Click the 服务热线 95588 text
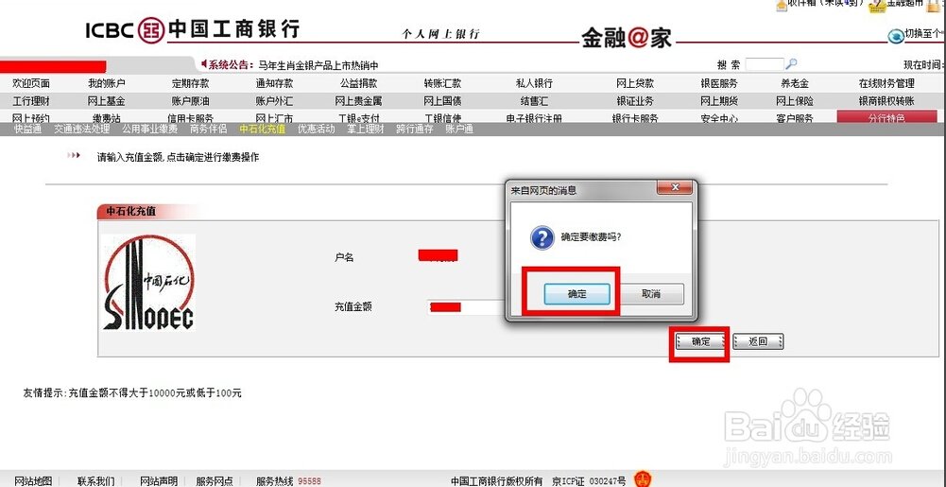This screenshot has width=946, height=487. point(288,481)
